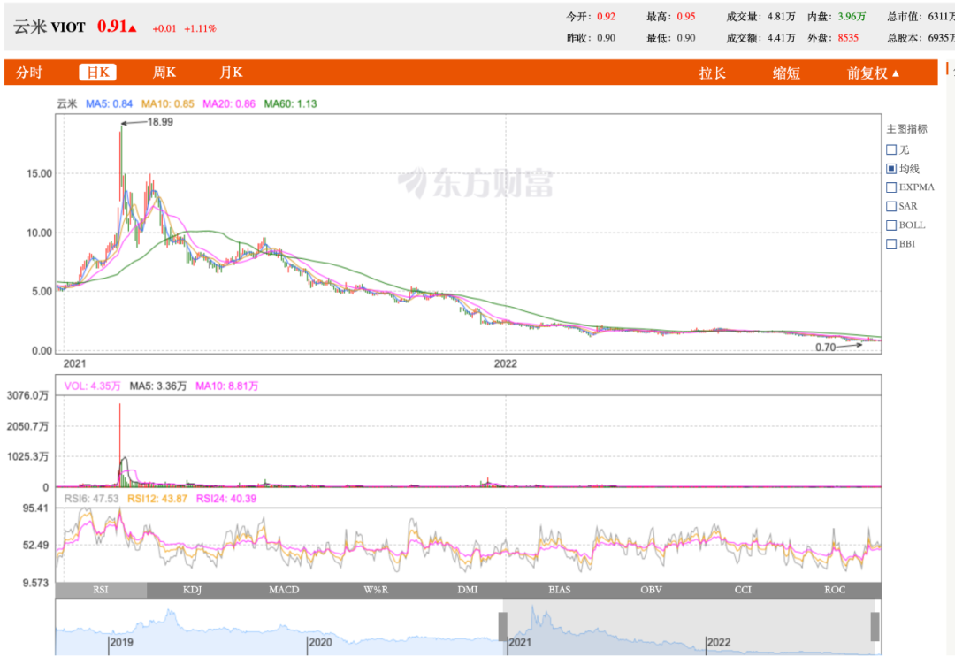Open the DMI indicator view
This screenshot has width=955, height=657.
468,590
